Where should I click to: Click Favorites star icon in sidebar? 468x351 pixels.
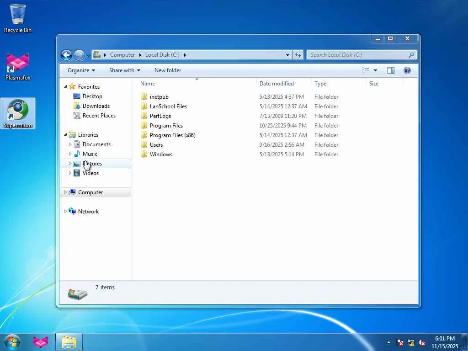(72, 86)
